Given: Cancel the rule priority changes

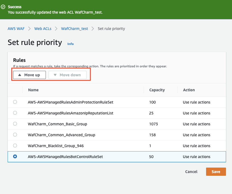Looking at the screenshot, I should coord(191,172).
